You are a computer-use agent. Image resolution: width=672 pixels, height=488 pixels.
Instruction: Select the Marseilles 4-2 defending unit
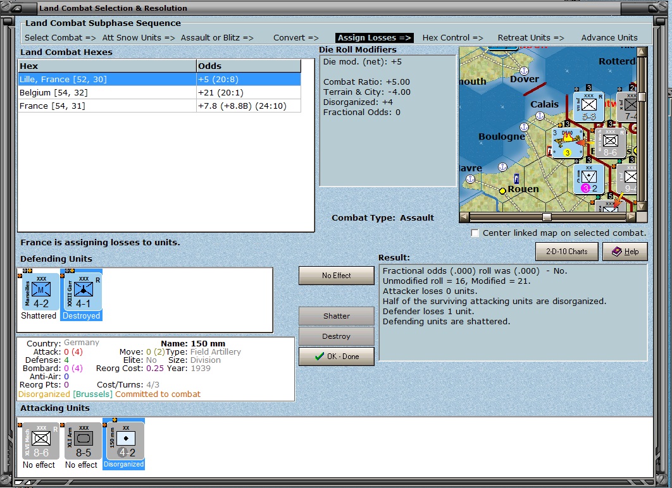(40, 291)
